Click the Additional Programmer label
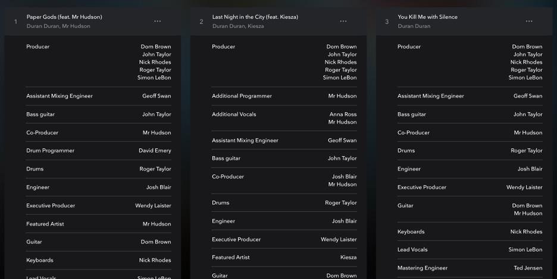This screenshot has height=279, width=557. [x=242, y=96]
